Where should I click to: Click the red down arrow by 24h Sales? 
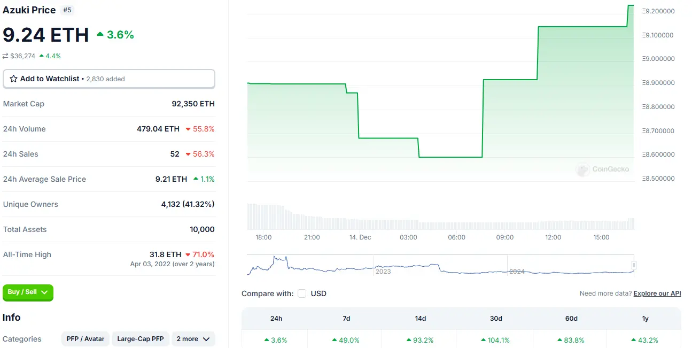coord(188,154)
